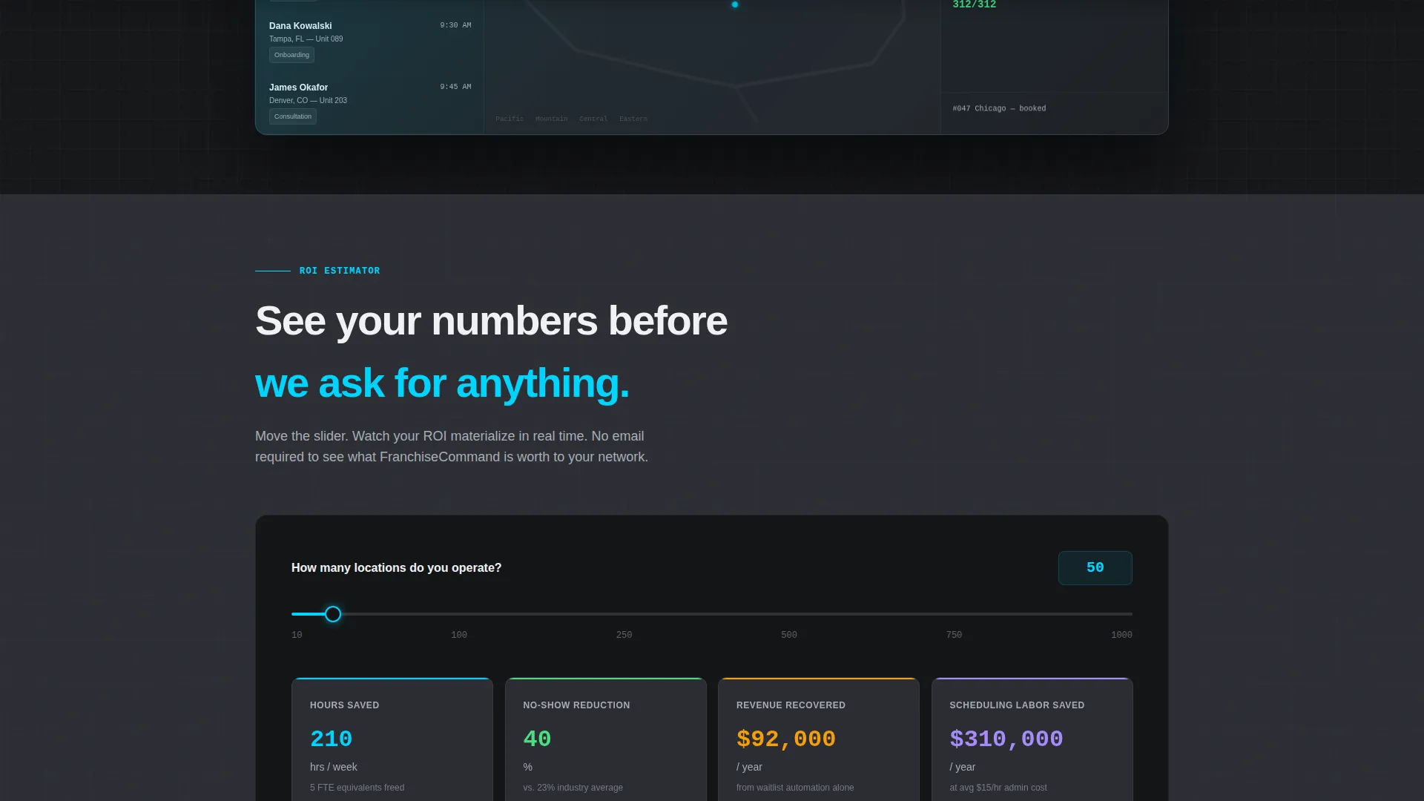1424x801 pixels.
Task: Click the 500 mark on the locations slider
Action: (789, 635)
